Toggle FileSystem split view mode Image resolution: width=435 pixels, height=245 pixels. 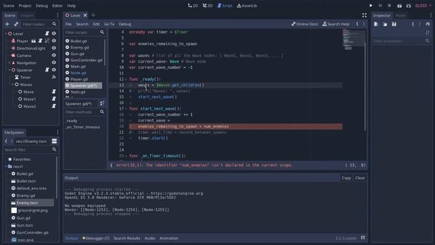pyautogui.click(x=54, y=142)
